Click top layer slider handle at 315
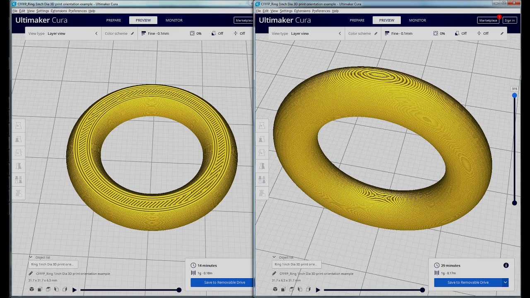 pyautogui.click(x=514, y=96)
